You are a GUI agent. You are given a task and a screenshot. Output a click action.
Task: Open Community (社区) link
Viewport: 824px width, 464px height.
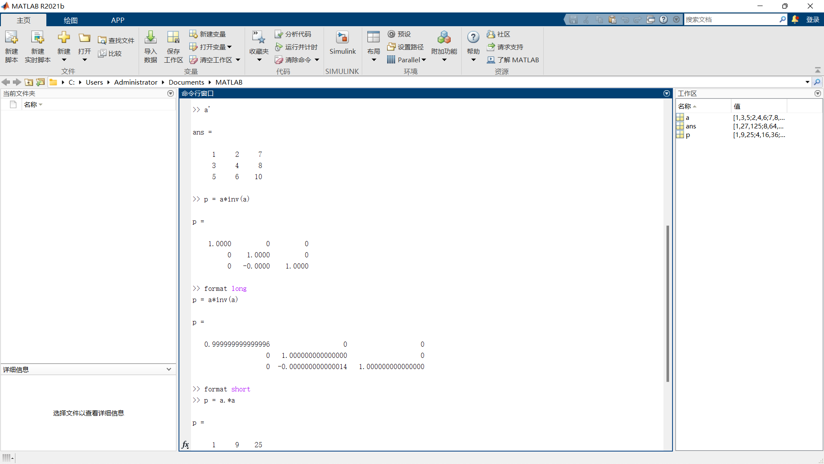[x=499, y=34]
